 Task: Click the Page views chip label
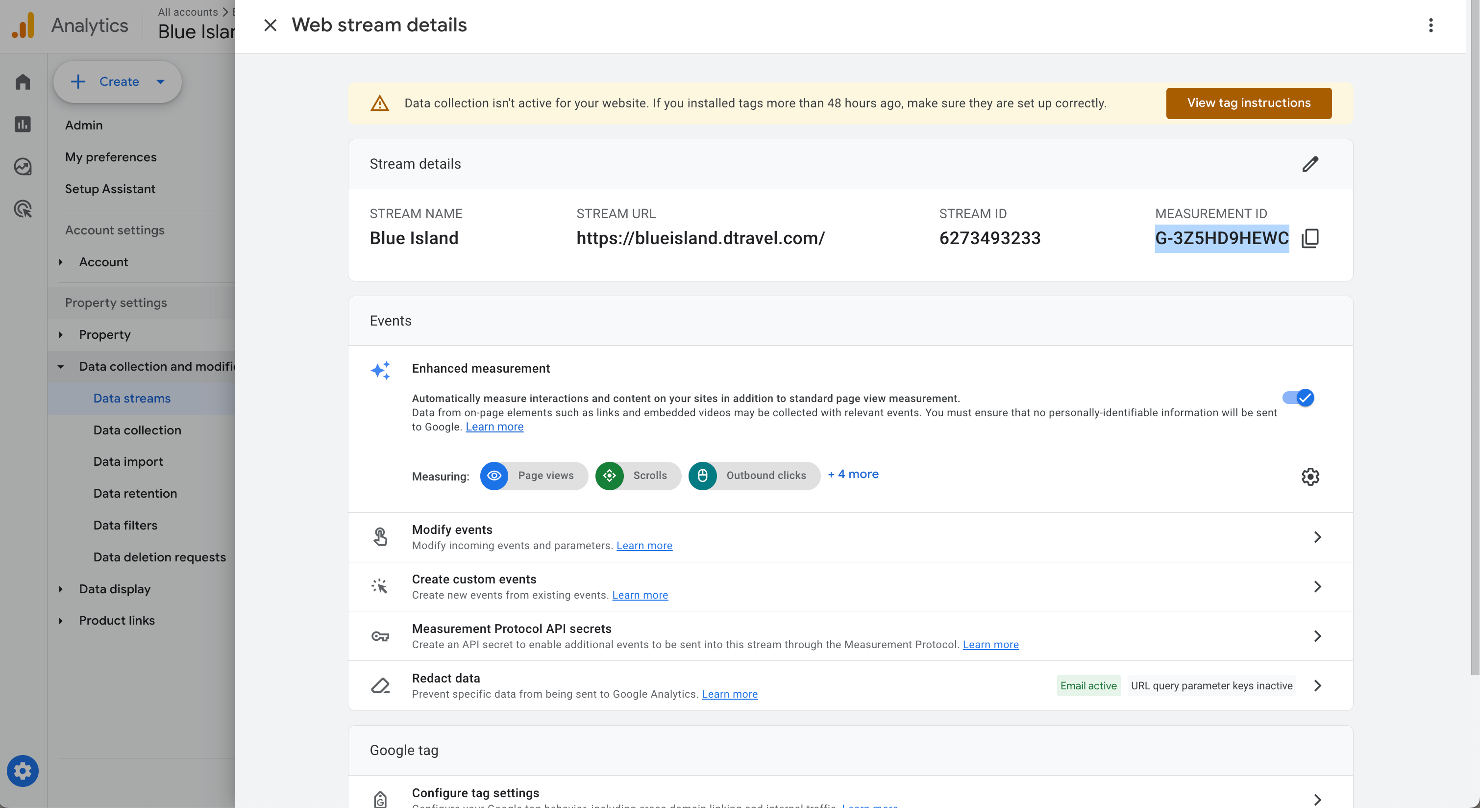click(545, 475)
